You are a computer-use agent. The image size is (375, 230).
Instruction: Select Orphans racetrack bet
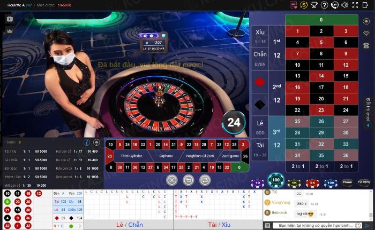[166, 156]
